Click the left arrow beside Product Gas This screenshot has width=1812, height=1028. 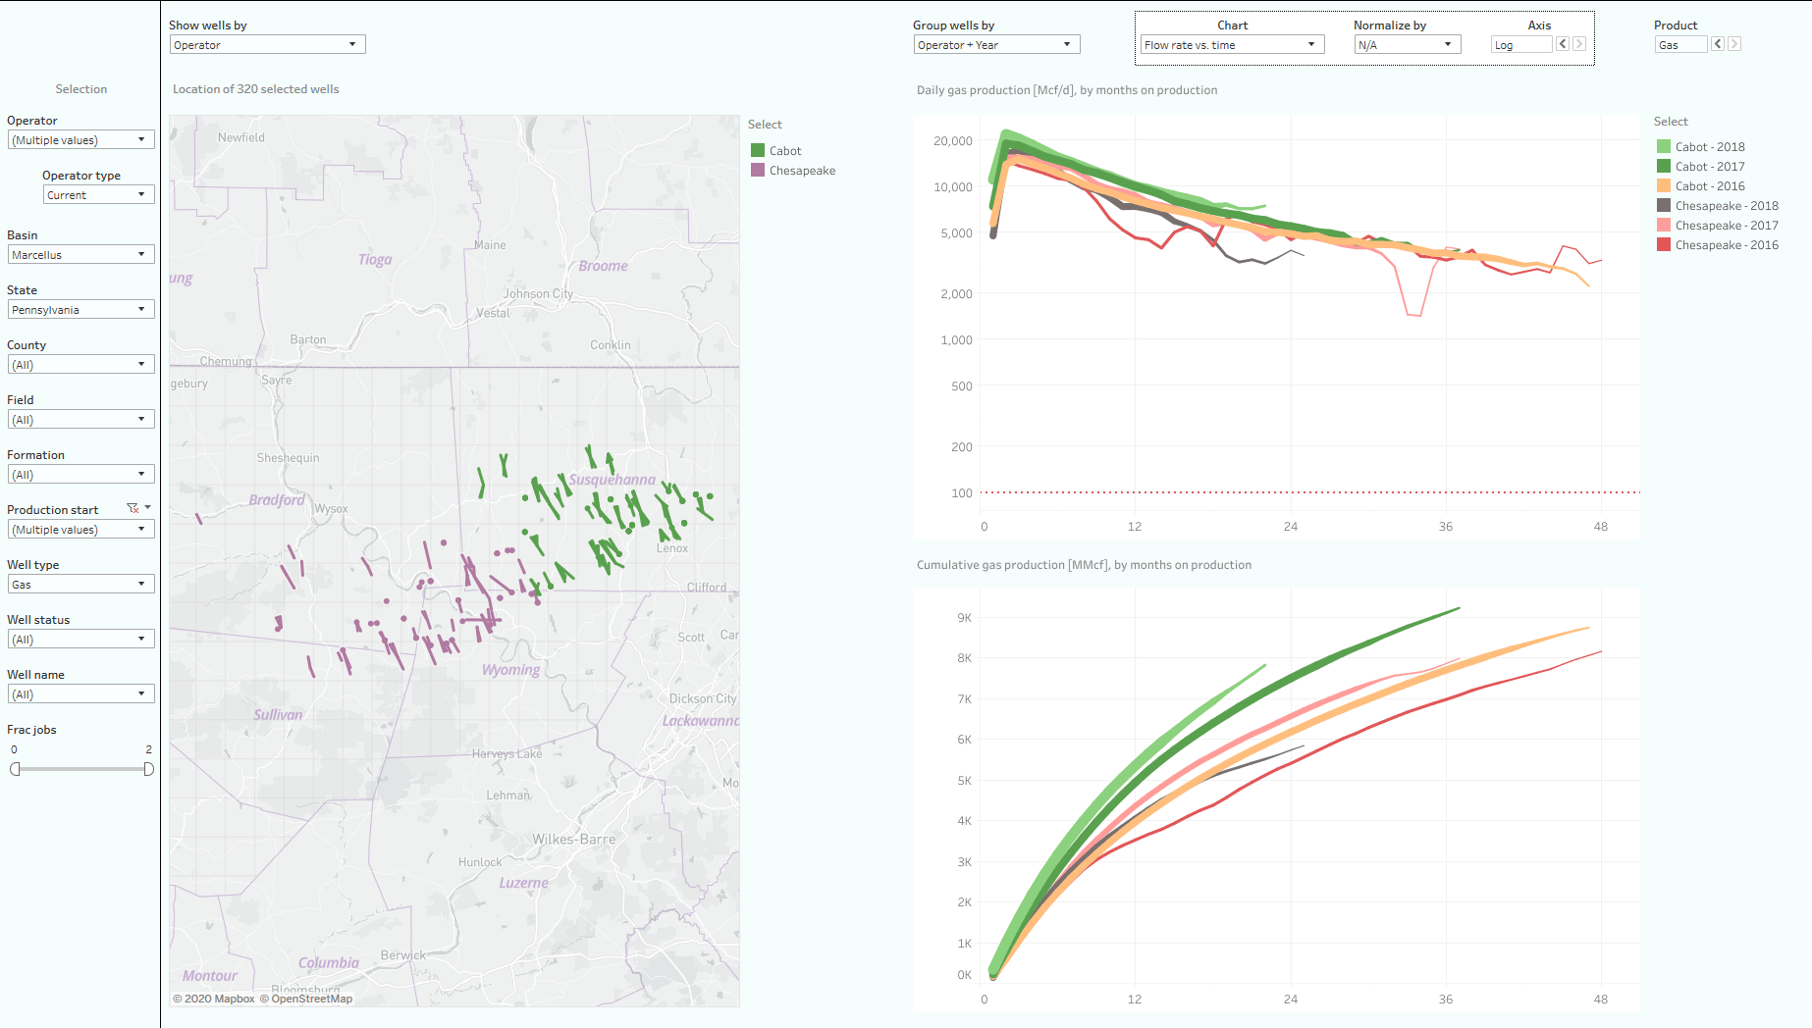[x=1718, y=43]
